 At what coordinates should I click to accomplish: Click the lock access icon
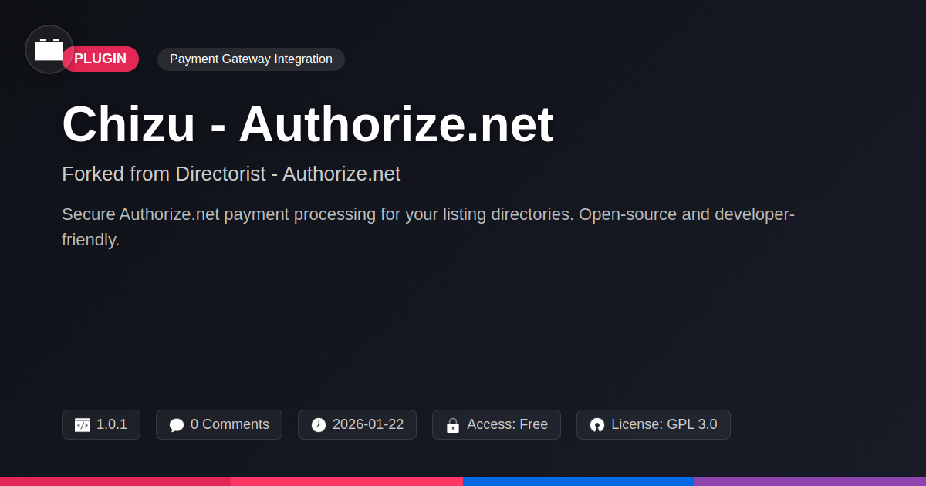[453, 425]
